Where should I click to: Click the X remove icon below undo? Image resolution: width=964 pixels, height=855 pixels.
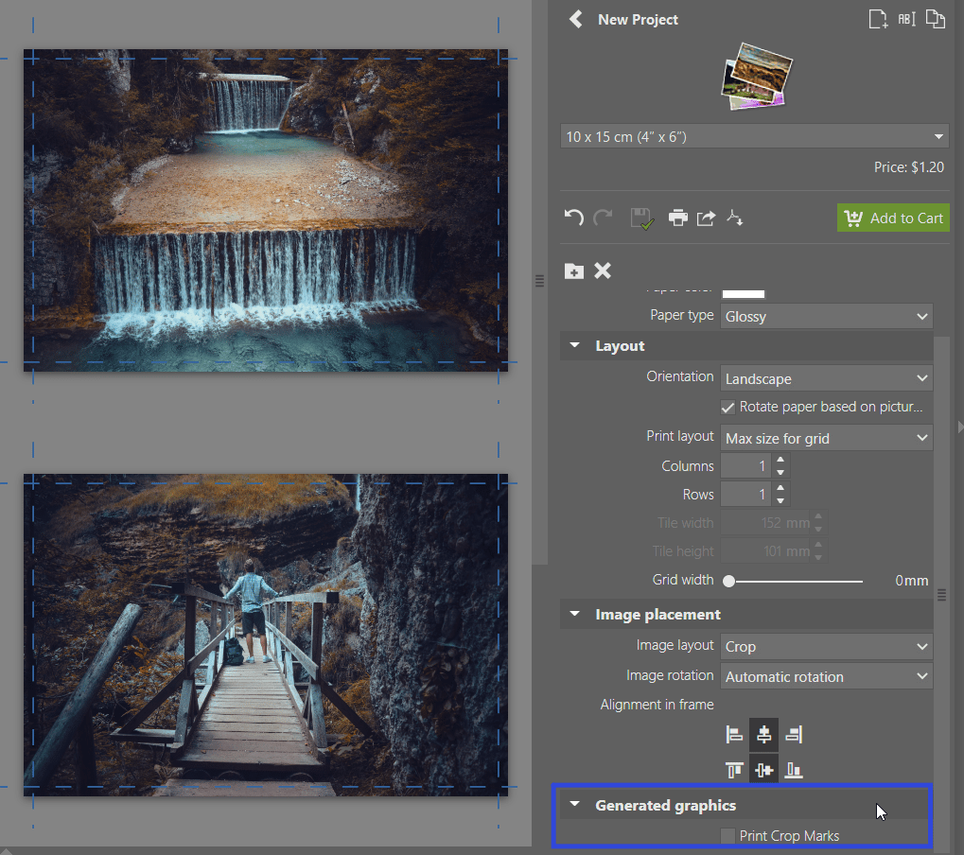[603, 270]
